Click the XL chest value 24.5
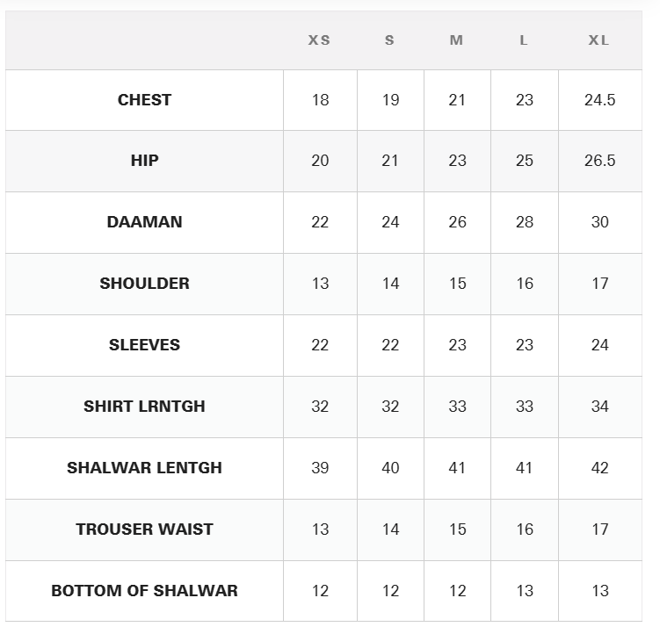 tap(599, 100)
